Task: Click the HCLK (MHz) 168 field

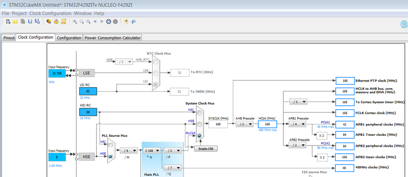Action: coord(268,124)
